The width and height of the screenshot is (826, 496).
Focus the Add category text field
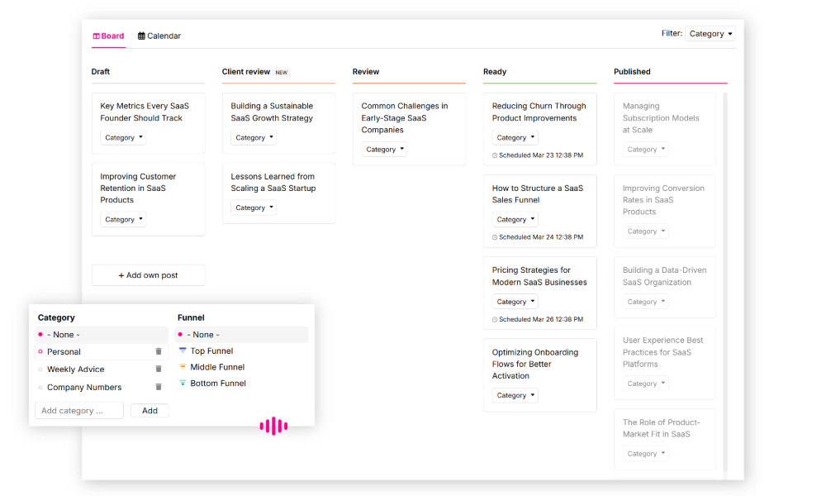79,411
